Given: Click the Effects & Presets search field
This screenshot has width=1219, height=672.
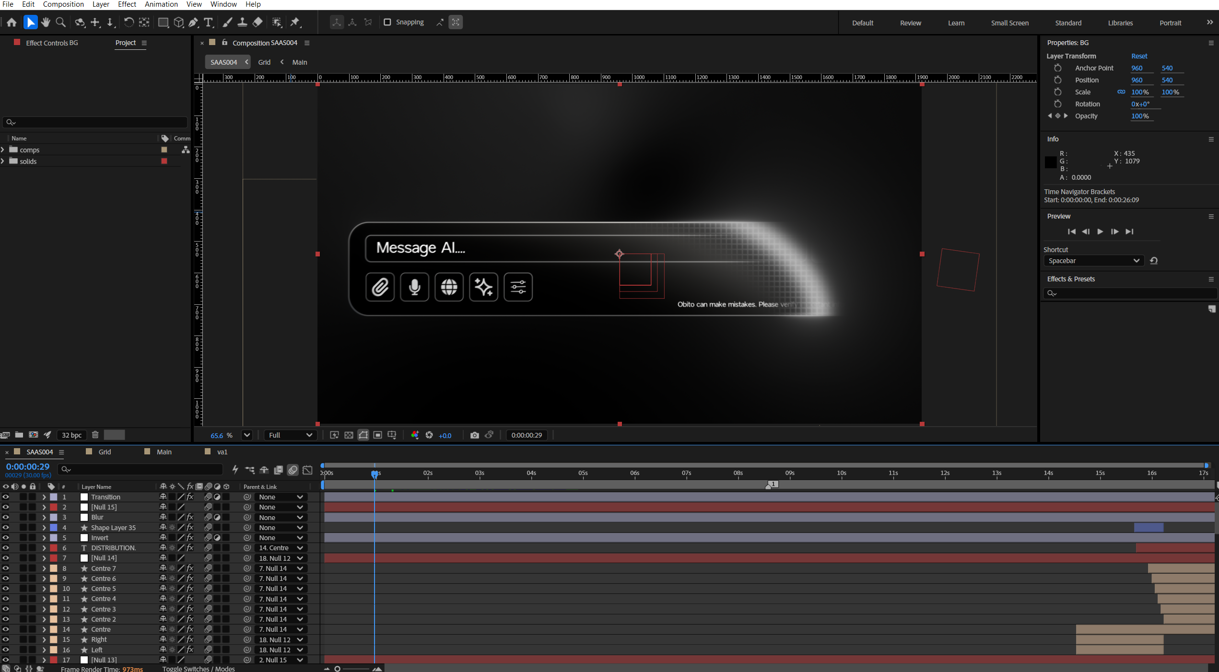Looking at the screenshot, I should pyautogui.click(x=1130, y=293).
